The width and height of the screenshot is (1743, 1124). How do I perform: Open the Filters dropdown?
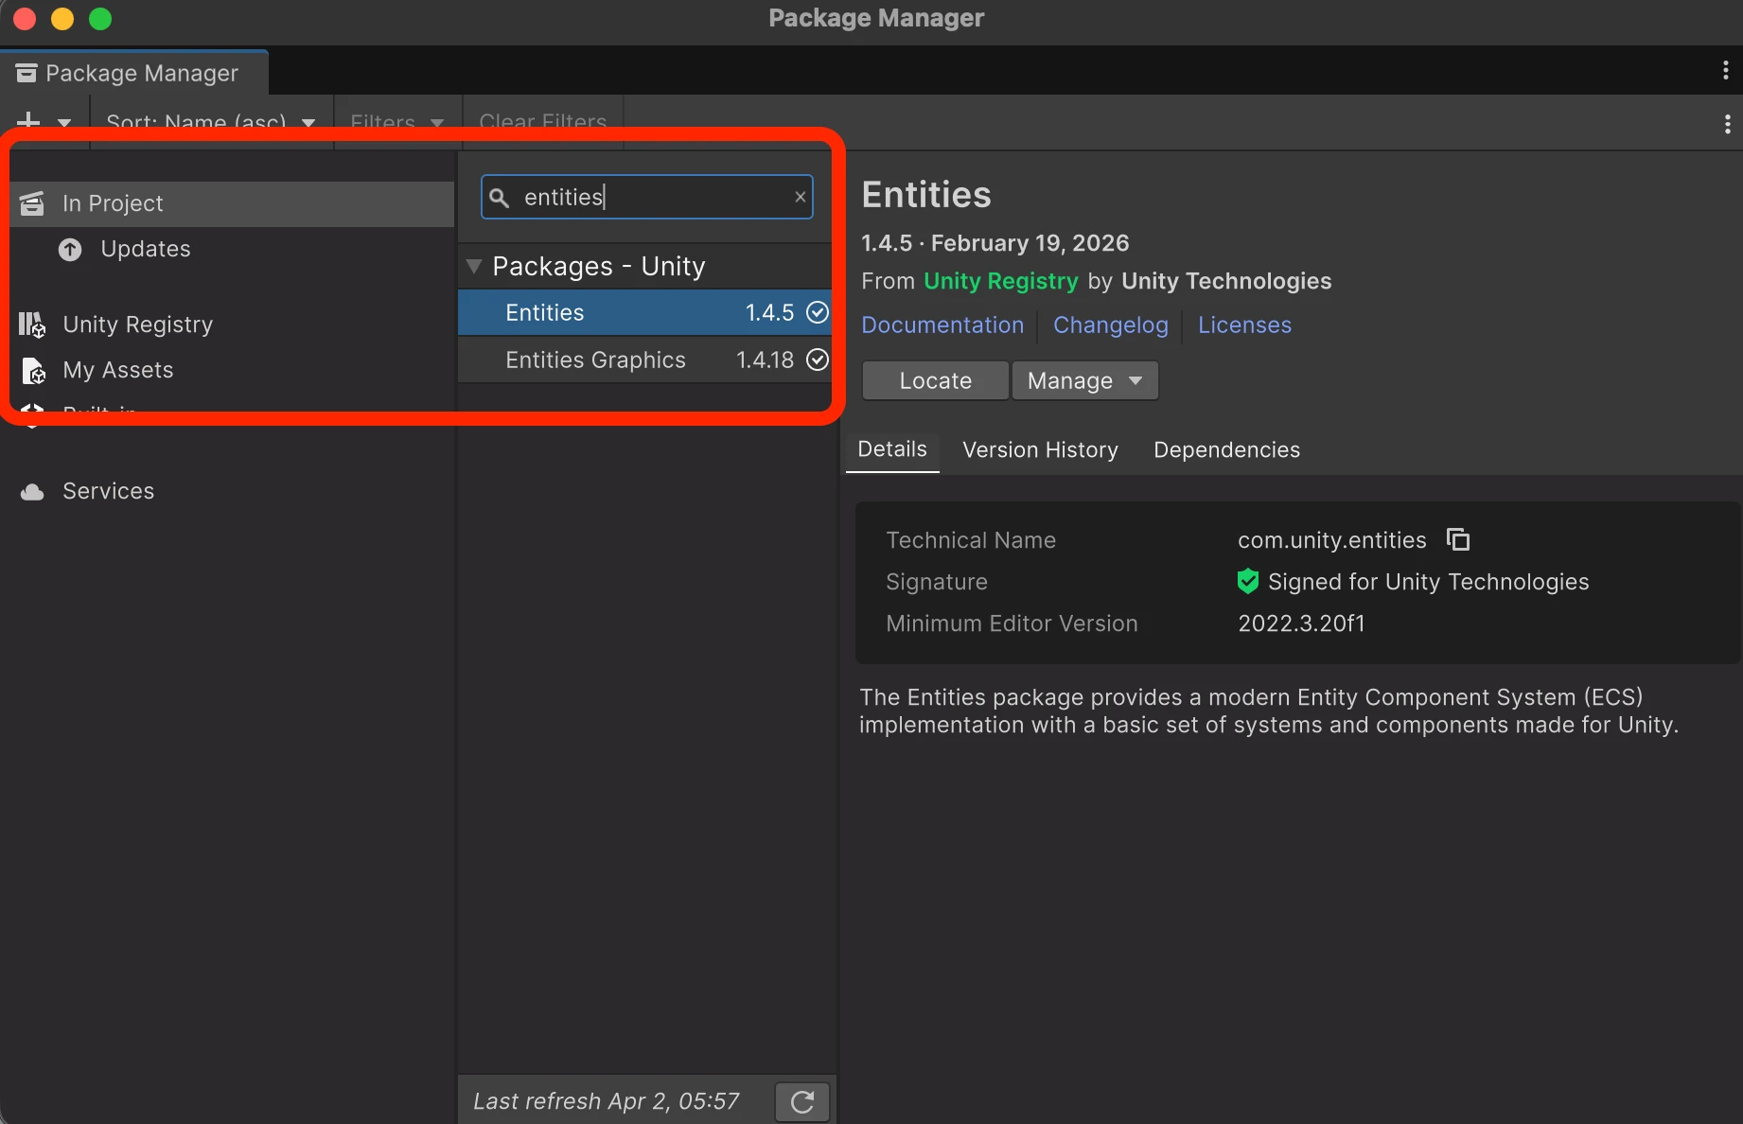[397, 123]
